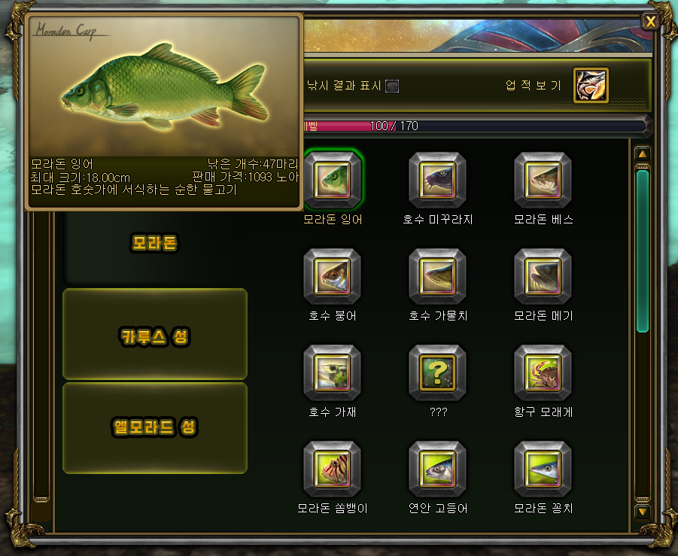This screenshot has height=556, width=678.
Task: Select the 모라돈 잉어 carp icon
Action: [332, 180]
